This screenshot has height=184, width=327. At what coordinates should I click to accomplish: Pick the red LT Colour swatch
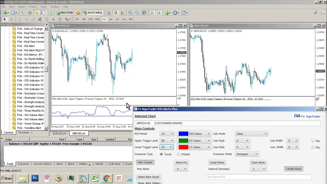coord(183,147)
